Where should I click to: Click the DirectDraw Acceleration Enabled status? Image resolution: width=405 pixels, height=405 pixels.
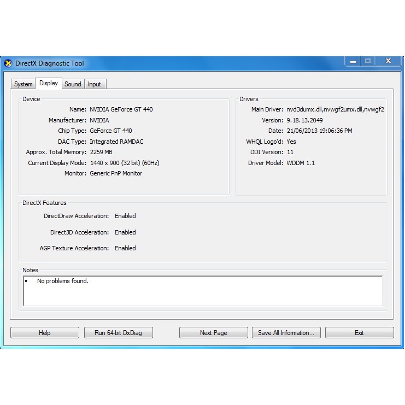tap(125, 216)
